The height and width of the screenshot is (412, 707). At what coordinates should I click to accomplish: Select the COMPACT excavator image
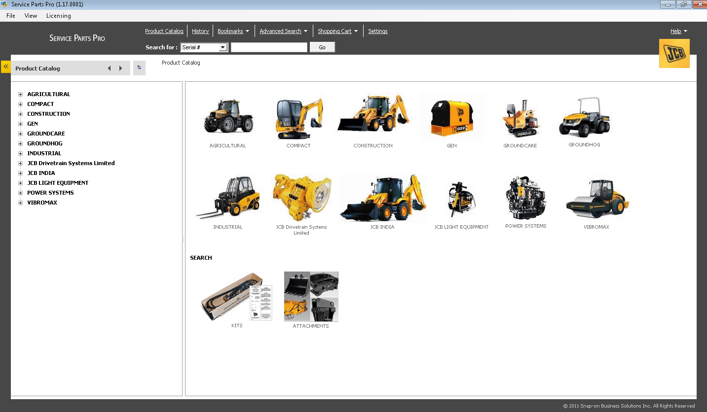click(298, 117)
